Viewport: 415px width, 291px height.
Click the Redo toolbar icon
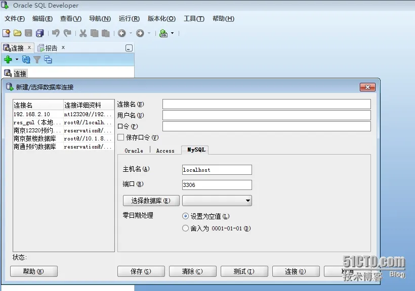pyautogui.click(x=67, y=33)
